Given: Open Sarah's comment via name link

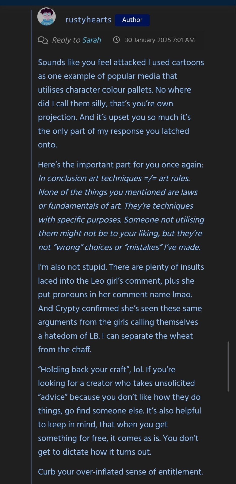Looking at the screenshot, I should 92,40.
